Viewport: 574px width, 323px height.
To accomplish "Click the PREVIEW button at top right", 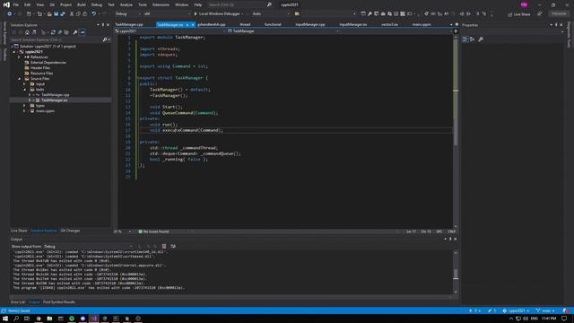I will tap(559, 14).
